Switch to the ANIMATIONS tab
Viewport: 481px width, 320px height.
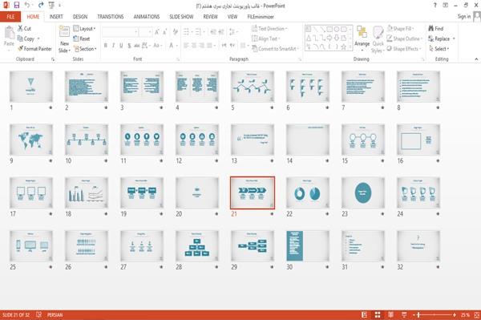click(147, 17)
